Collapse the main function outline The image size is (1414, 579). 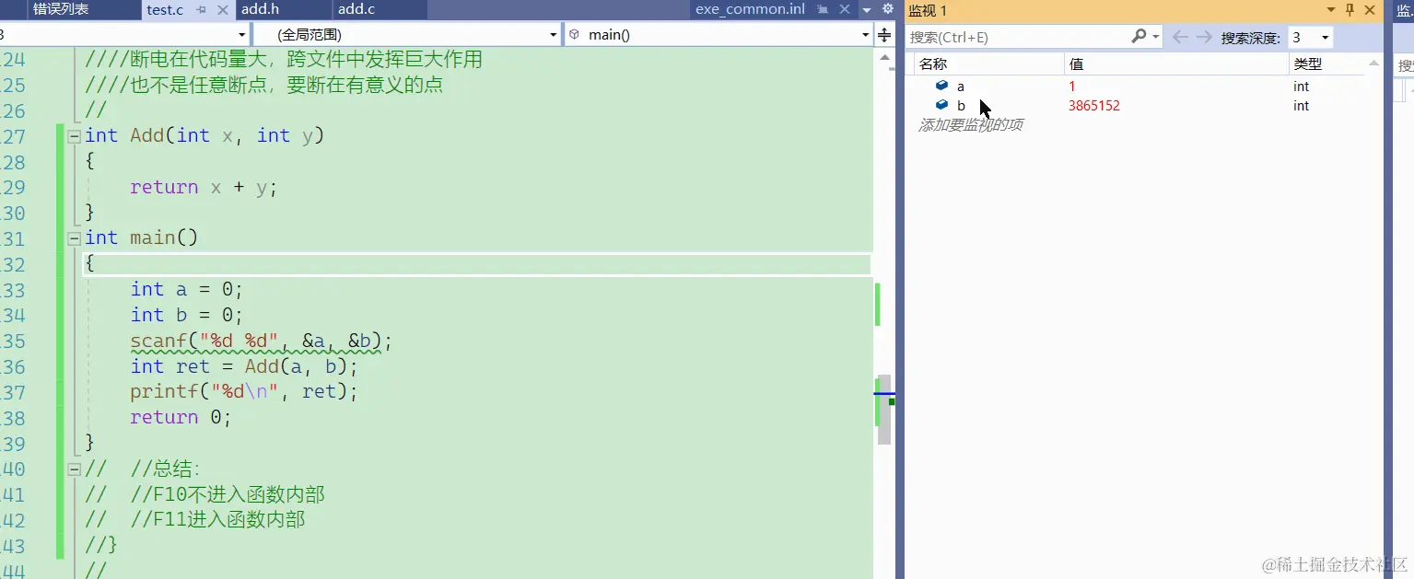tap(74, 238)
